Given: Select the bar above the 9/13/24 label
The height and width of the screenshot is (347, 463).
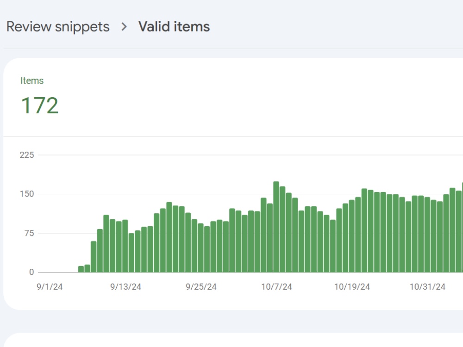Looking at the screenshot, I should coord(125,246).
